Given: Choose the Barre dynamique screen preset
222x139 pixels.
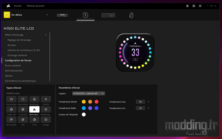Looking at the screenshot, I should point(34,109).
